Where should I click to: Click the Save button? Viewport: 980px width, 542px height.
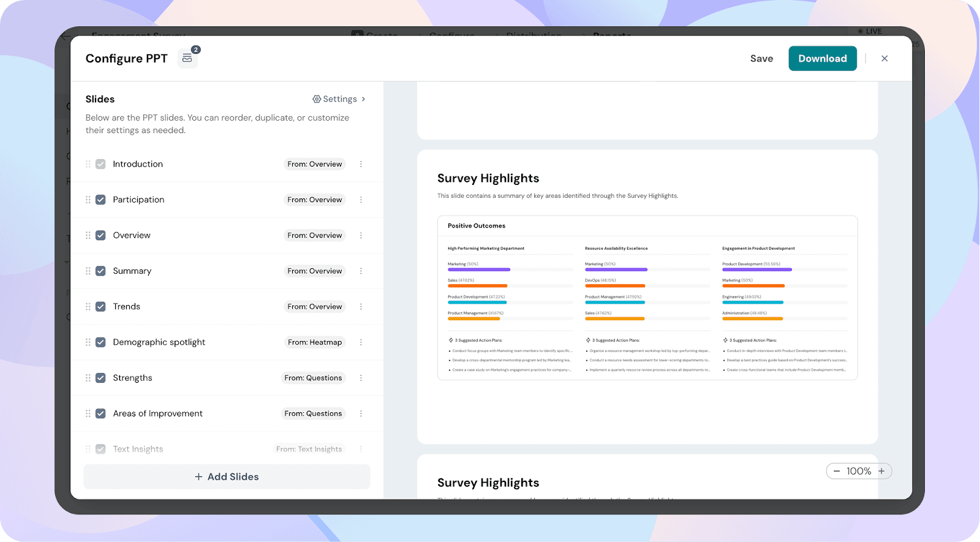(761, 59)
